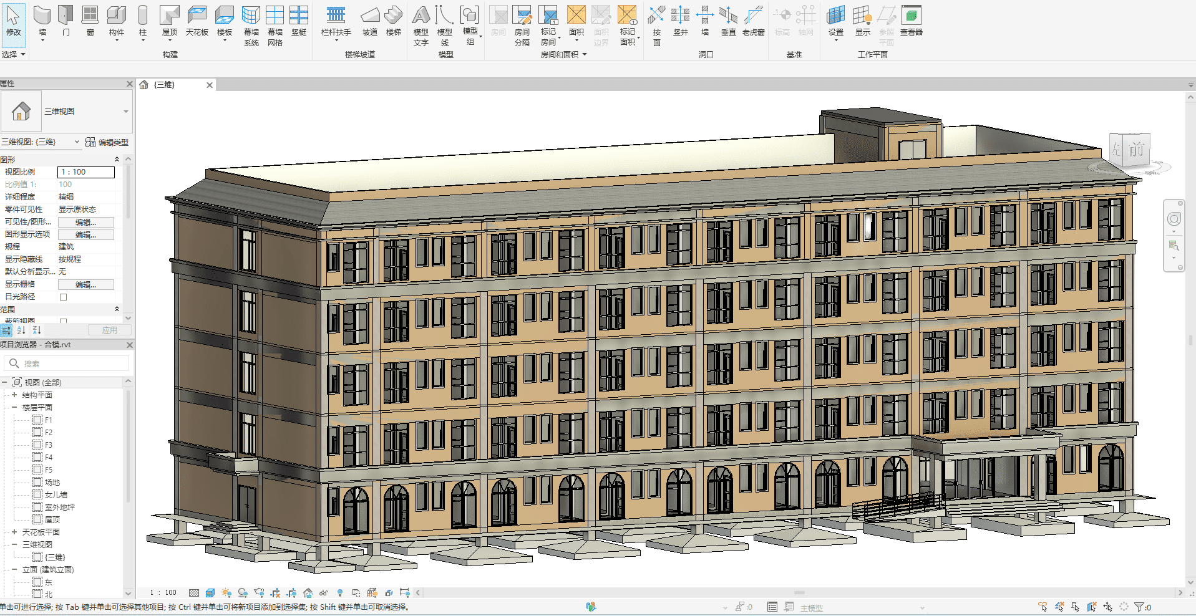Viewport: 1196px width, 616px height.
Task: Expand the 天花板平面 tree node
Action: [x=14, y=532]
